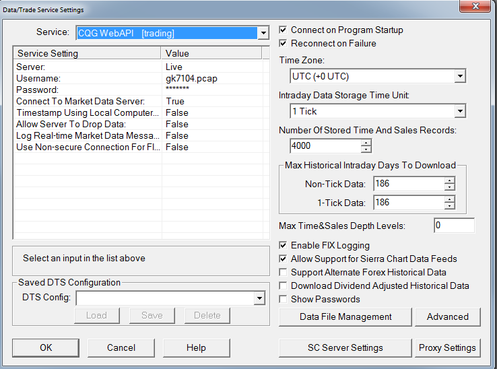Click the Cancel button
The image size is (497, 369).
point(121,347)
